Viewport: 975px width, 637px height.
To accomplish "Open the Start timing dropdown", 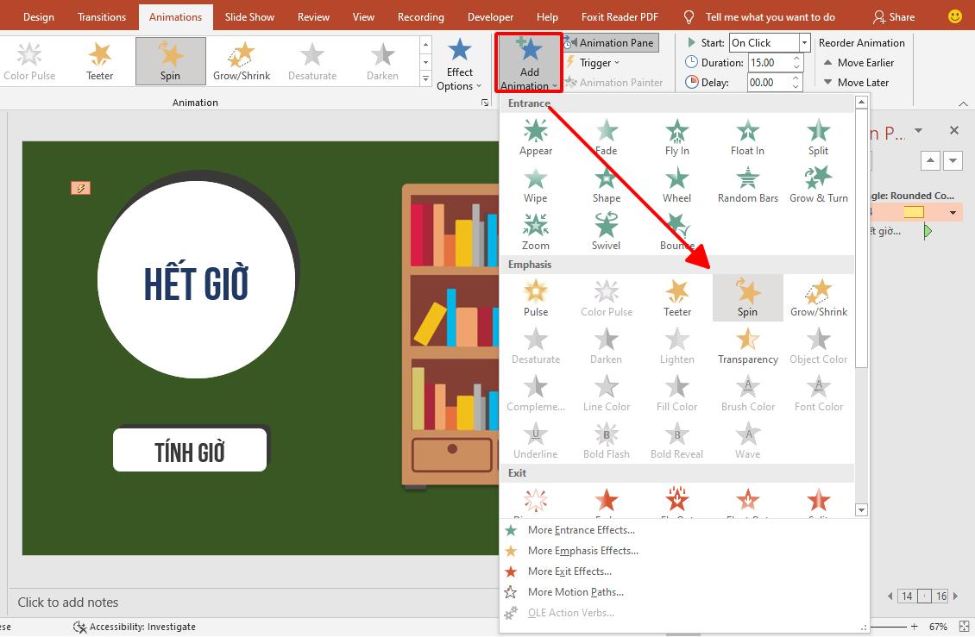I will click(804, 43).
